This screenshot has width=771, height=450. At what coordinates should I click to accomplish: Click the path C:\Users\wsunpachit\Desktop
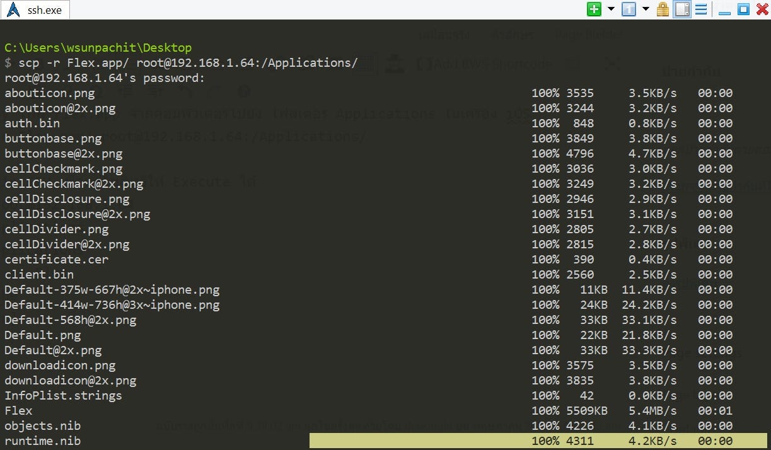tap(98, 48)
